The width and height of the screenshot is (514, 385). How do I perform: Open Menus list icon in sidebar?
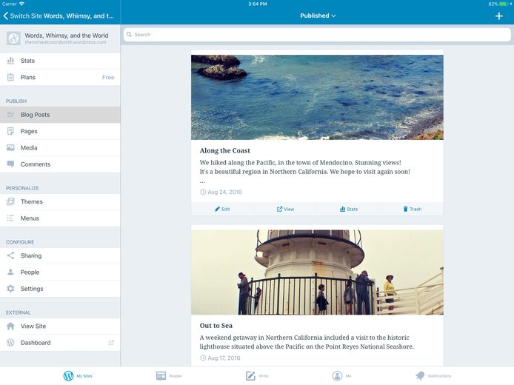coord(10,218)
